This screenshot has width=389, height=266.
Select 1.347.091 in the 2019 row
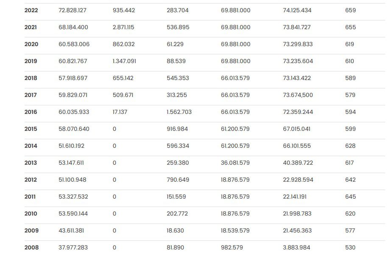click(x=124, y=61)
